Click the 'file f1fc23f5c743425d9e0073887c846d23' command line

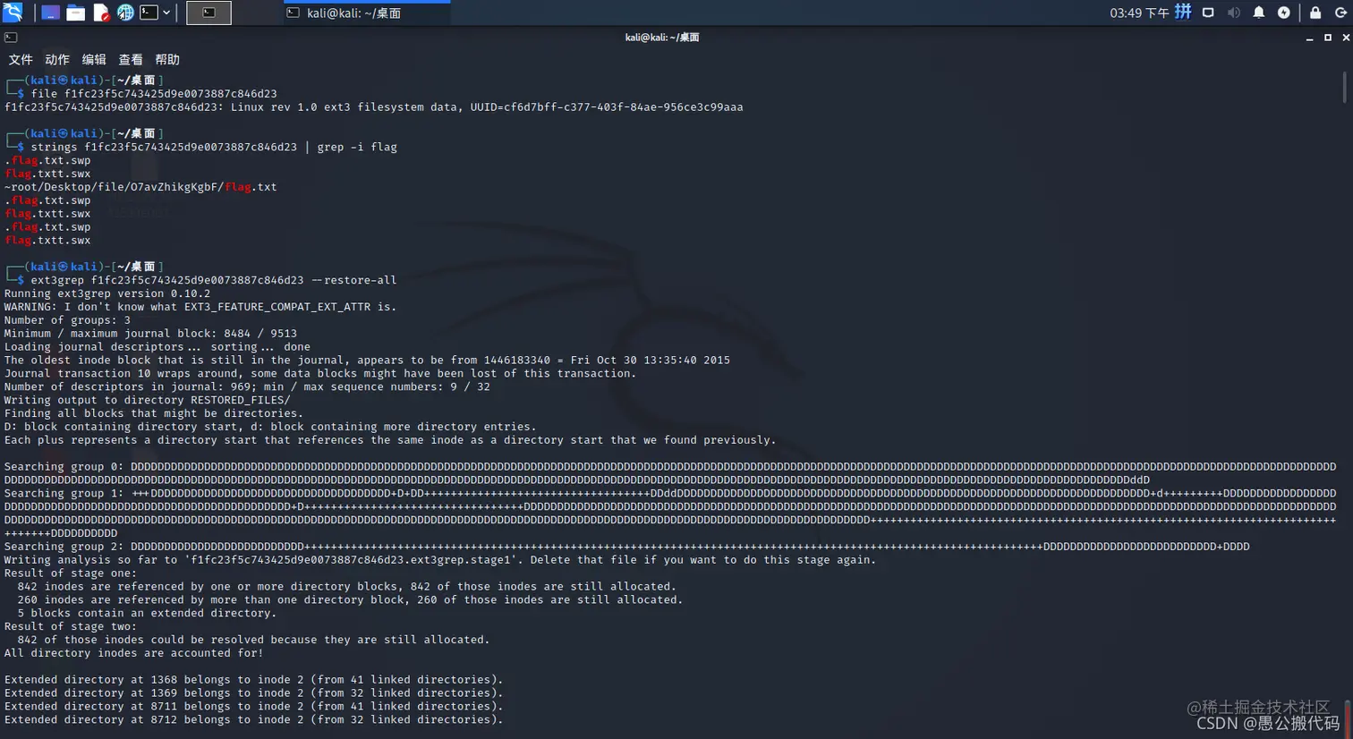coord(154,94)
